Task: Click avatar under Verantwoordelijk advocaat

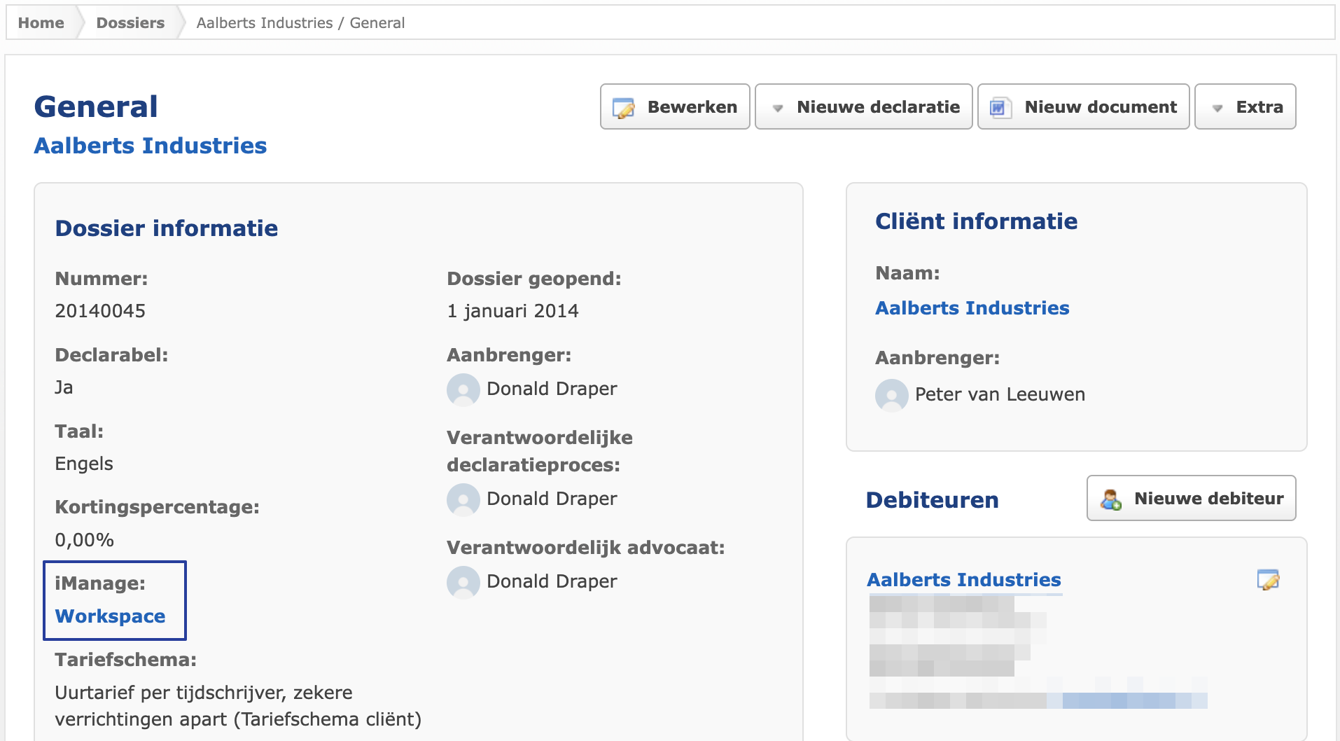Action: point(463,582)
